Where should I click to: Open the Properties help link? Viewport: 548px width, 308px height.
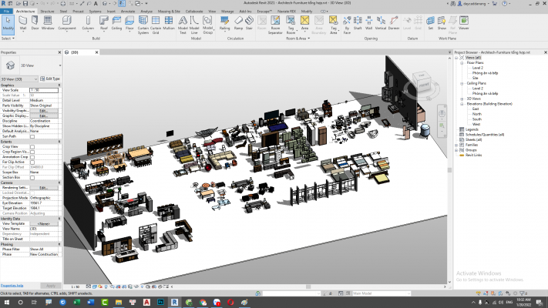pos(12,285)
